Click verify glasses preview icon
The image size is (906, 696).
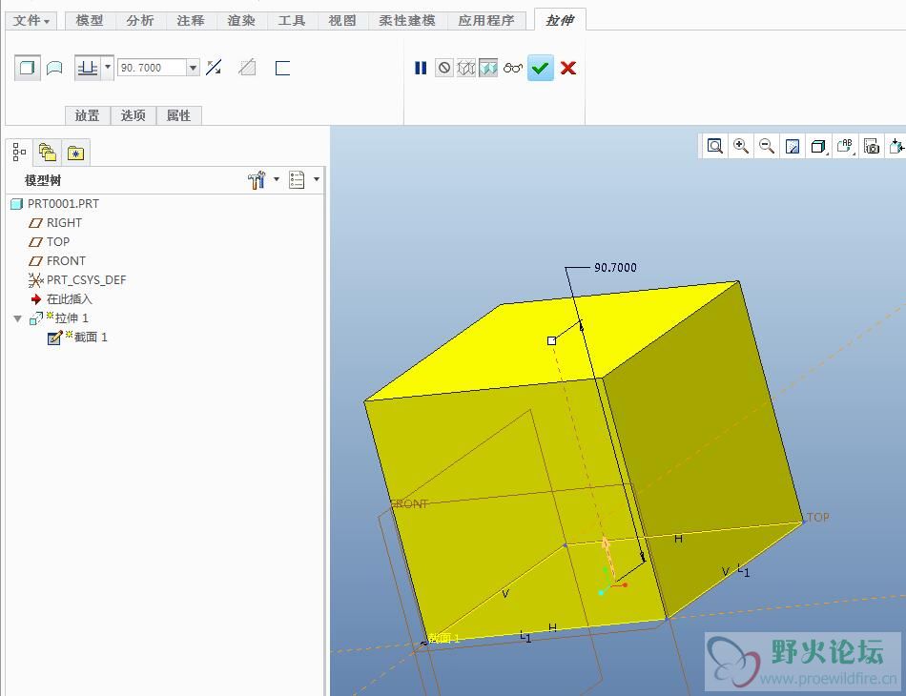pyautogui.click(x=512, y=68)
